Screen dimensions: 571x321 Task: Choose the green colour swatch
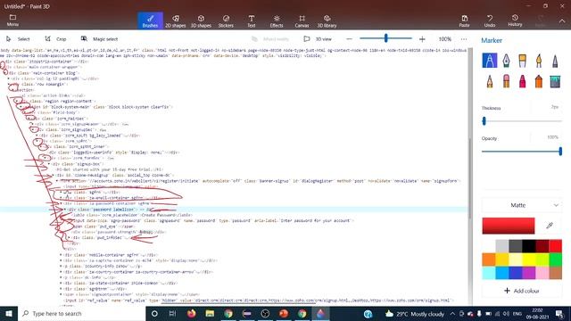point(555,259)
